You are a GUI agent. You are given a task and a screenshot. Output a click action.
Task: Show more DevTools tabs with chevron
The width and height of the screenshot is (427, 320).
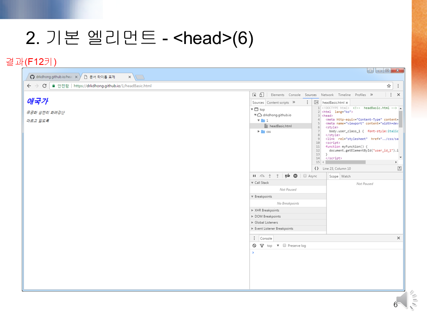tap(371, 95)
